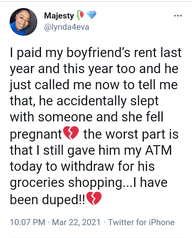Viewport: 192px width, 238px height.
Task: Click the word "ATM" in the tweet
Action: pos(159,150)
